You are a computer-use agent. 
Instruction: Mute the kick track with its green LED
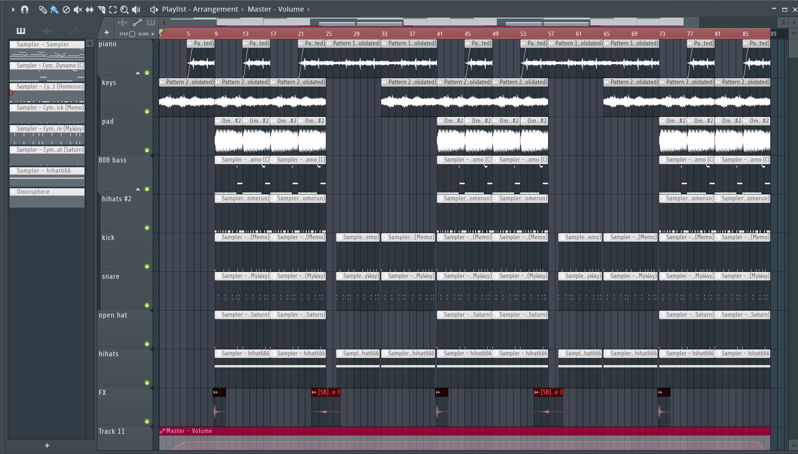[147, 266]
